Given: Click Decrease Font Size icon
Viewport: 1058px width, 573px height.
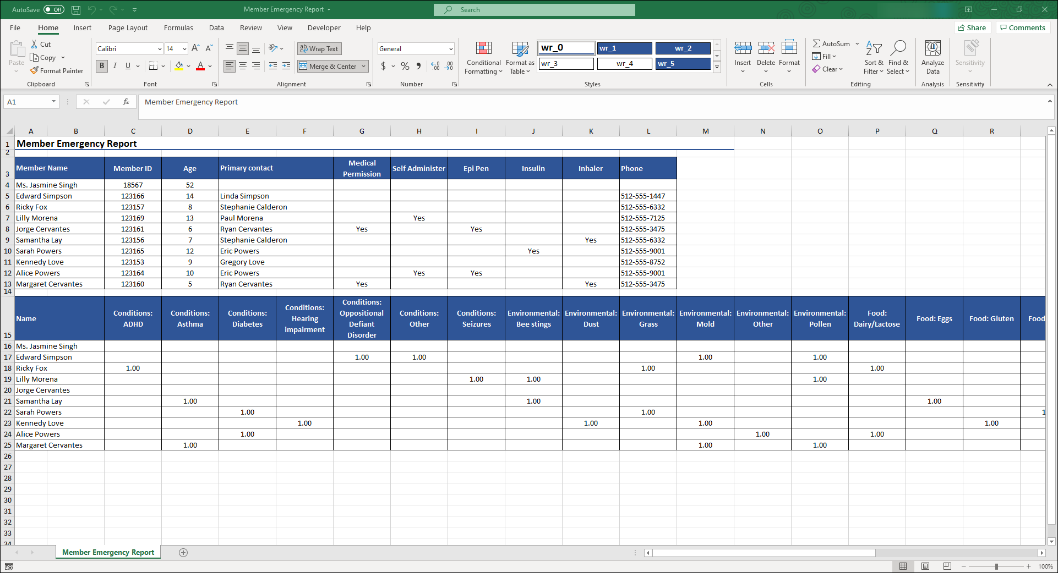Looking at the screenshot, I should 209,48.
